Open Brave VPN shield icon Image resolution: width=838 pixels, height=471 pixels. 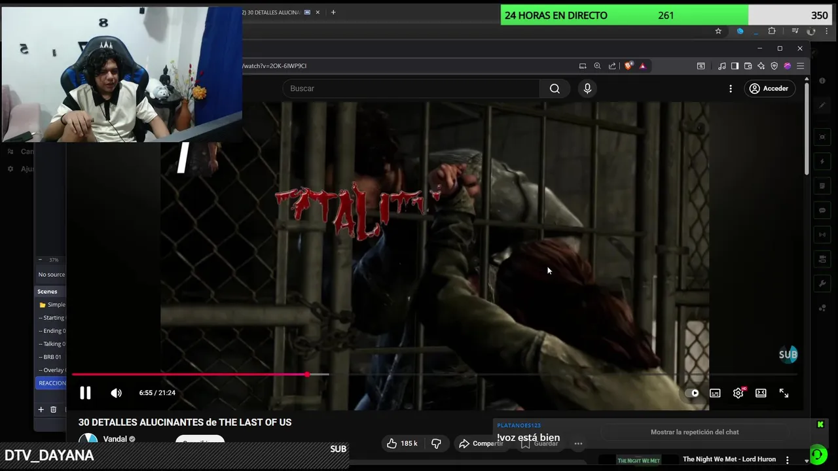774,66
